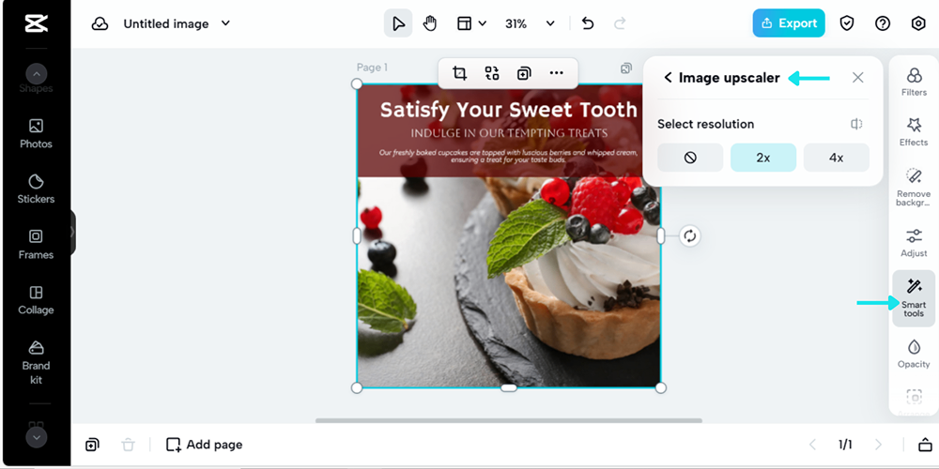Open the layout options icon
Viewport: 939px width, 469px height.
click(x=464, y=24)
